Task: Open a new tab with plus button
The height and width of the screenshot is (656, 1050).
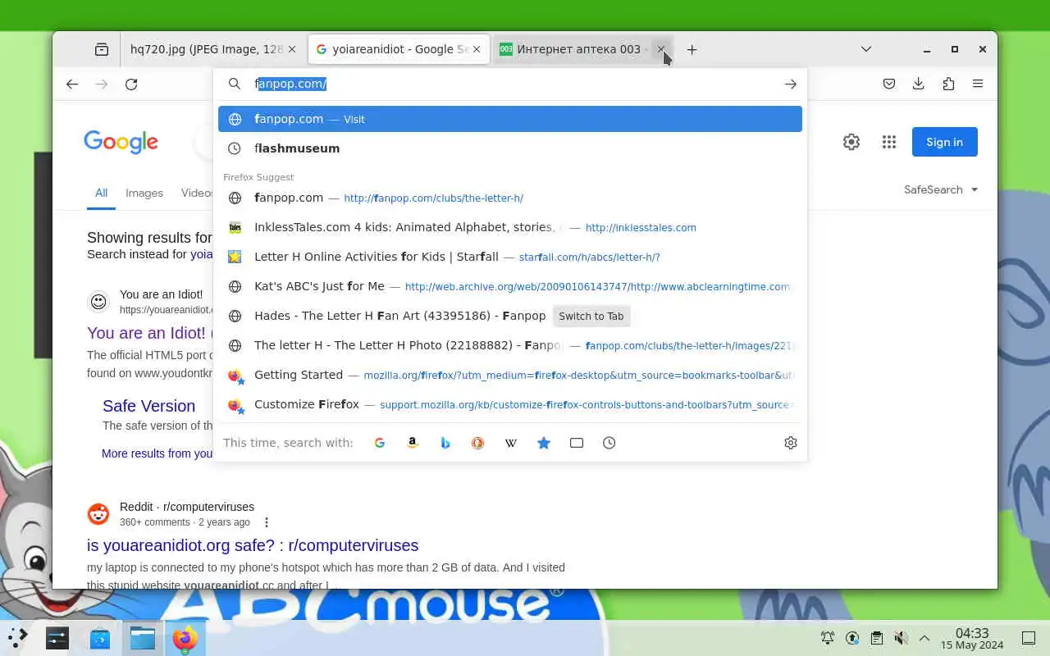Action: (x=692, y=49)
